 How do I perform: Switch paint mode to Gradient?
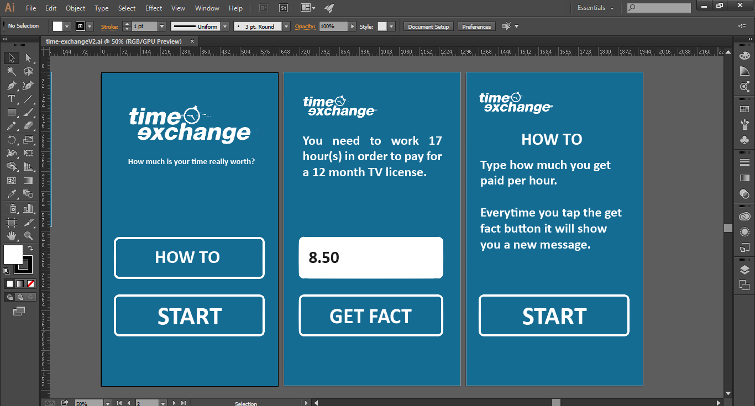(20, 283)
